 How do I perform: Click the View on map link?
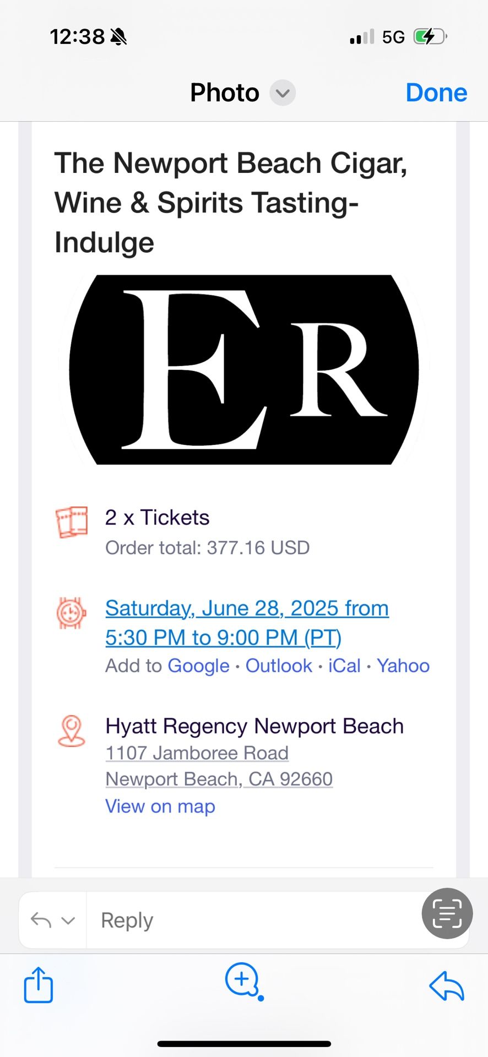pyautogui.click(x=160, y=807)
